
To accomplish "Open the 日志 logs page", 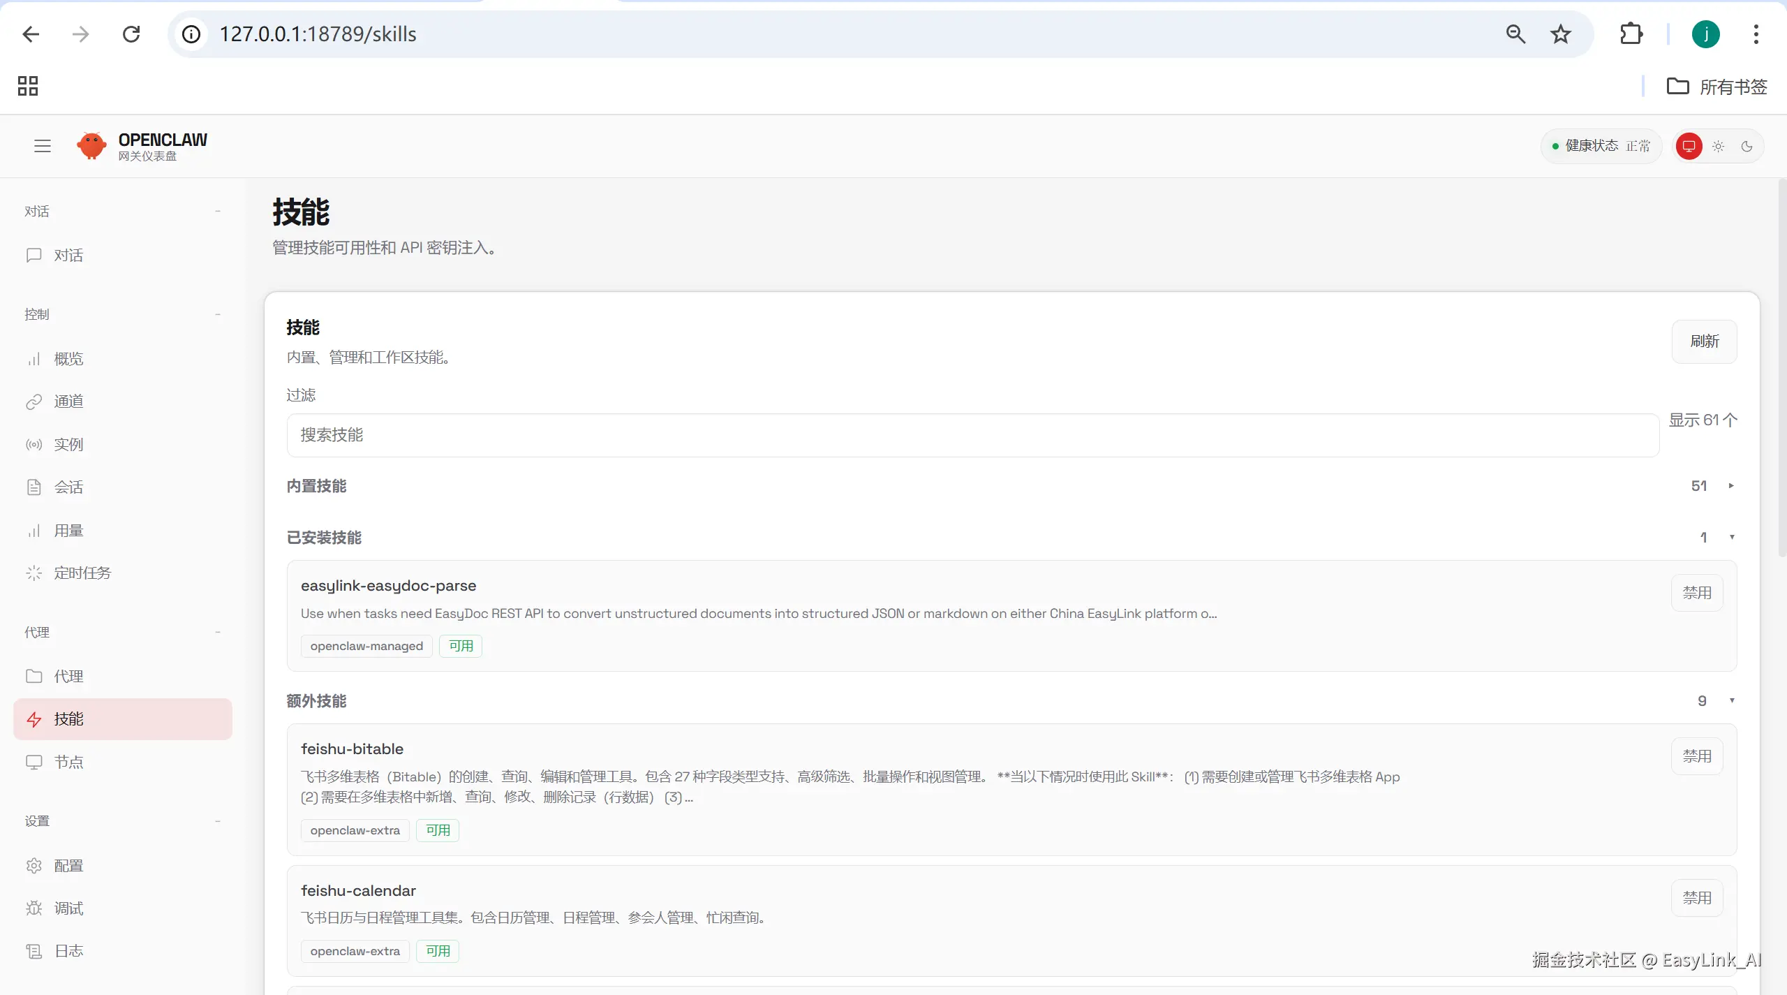I will [x=68, y=951].
